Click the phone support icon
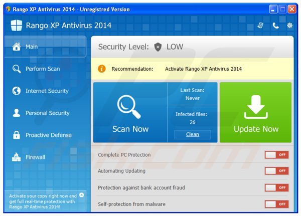Viewport: 301px width, 216px height. [275, 26]
